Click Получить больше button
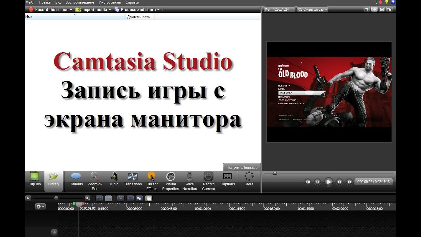Viewport: 421px width, 237px height. 242,167
